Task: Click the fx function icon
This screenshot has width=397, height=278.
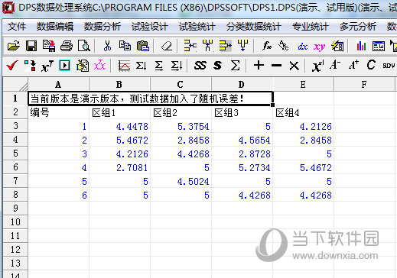Action: pos(267,46)
